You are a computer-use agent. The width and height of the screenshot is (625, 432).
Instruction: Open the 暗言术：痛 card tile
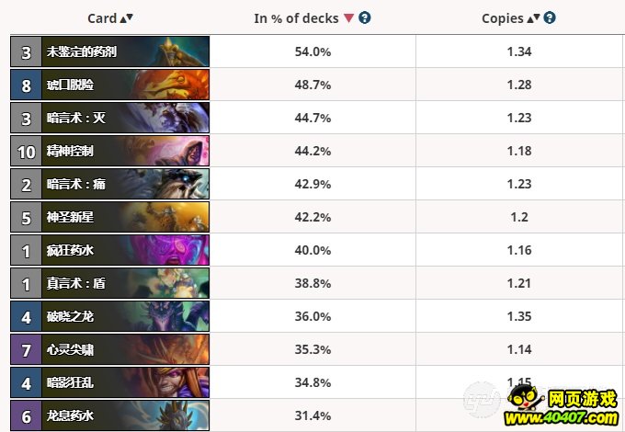(109, 184)
